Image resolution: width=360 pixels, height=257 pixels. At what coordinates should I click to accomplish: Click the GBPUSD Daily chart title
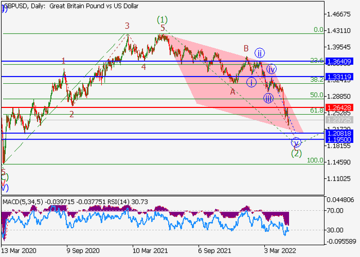tap(71, 6)
